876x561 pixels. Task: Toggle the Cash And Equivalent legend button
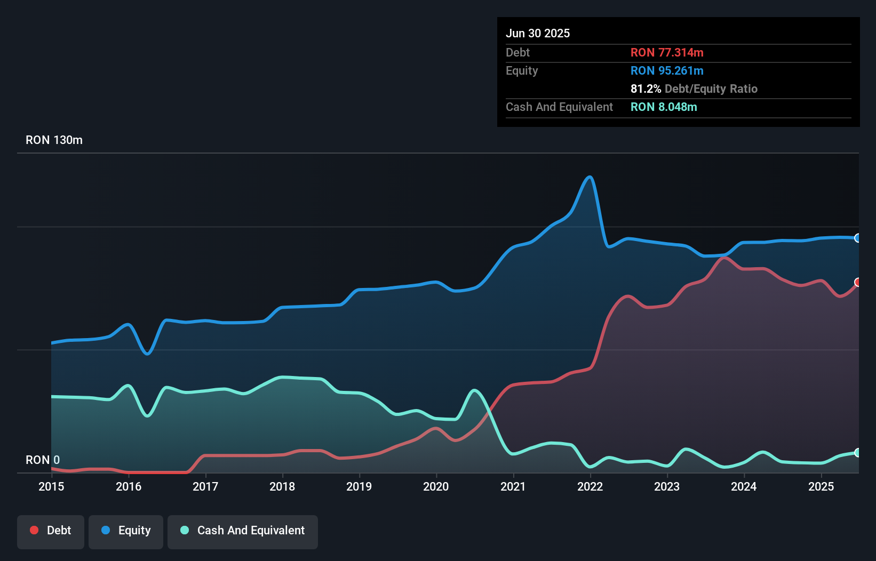(243, 532)
